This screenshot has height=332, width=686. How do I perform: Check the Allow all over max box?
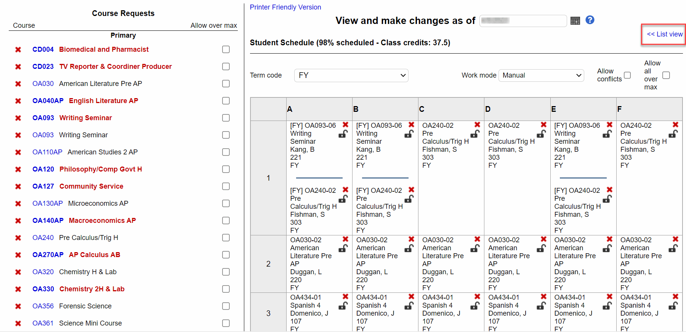click(666, 75)
